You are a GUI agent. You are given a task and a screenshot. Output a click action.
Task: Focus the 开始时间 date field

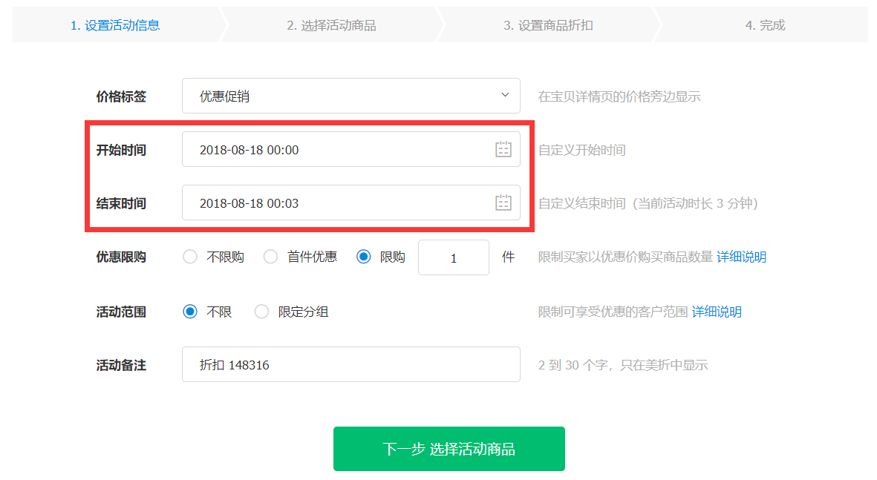coord(351,149)
